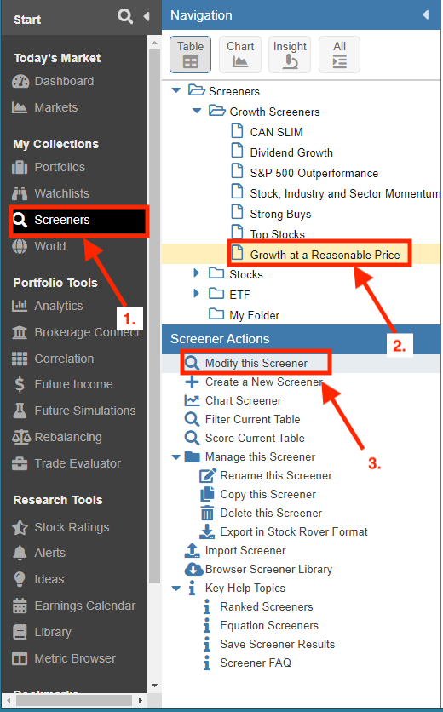Open Portfolios briefcase icon

pos(20,167)
